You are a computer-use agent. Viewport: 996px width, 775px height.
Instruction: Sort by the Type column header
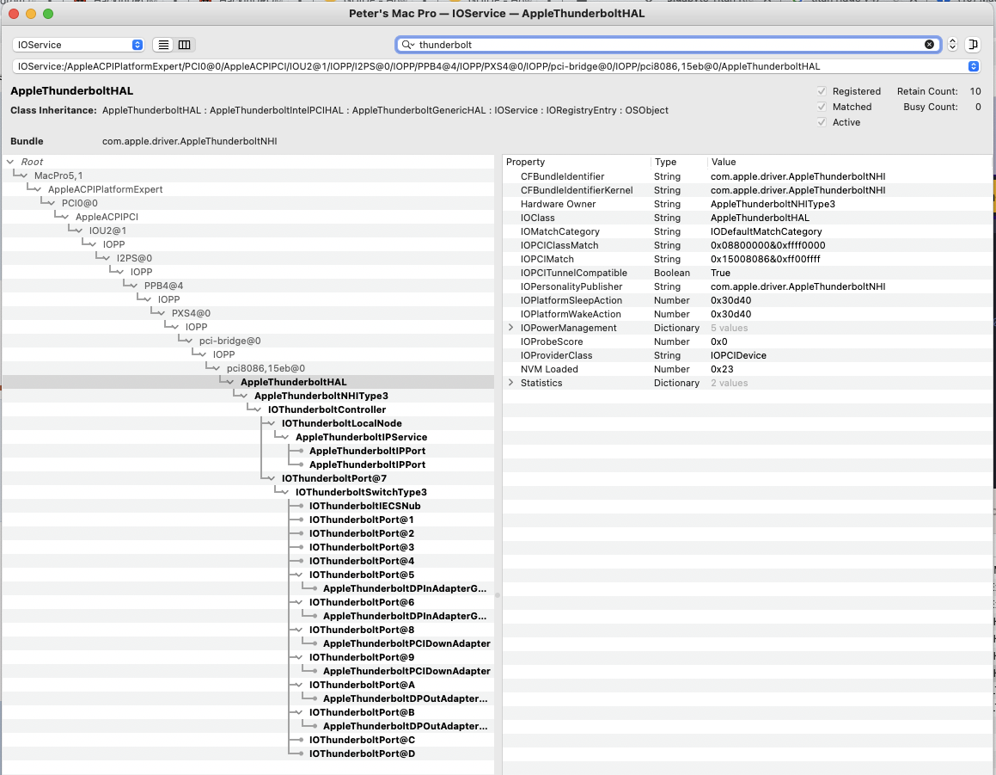click(678, 162)
